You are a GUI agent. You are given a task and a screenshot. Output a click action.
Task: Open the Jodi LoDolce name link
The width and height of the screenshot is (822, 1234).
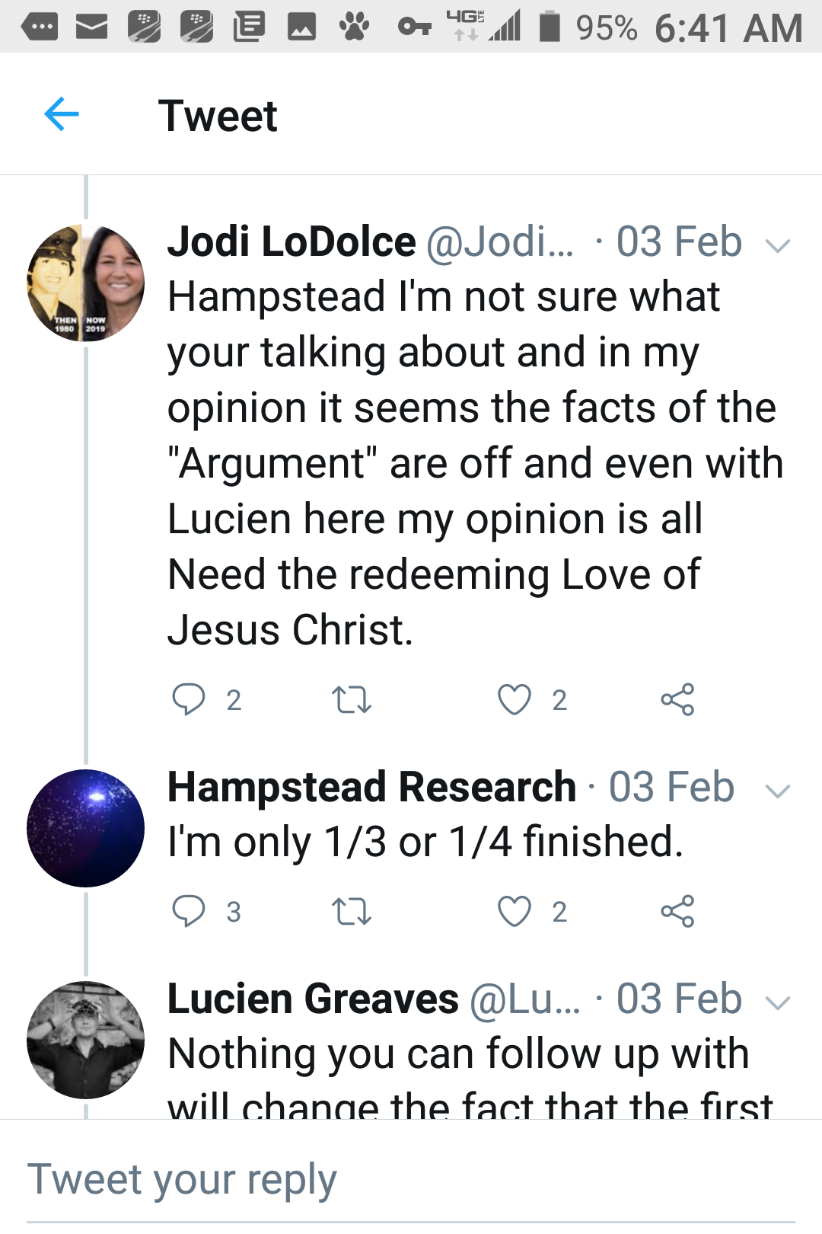(292, 242)
